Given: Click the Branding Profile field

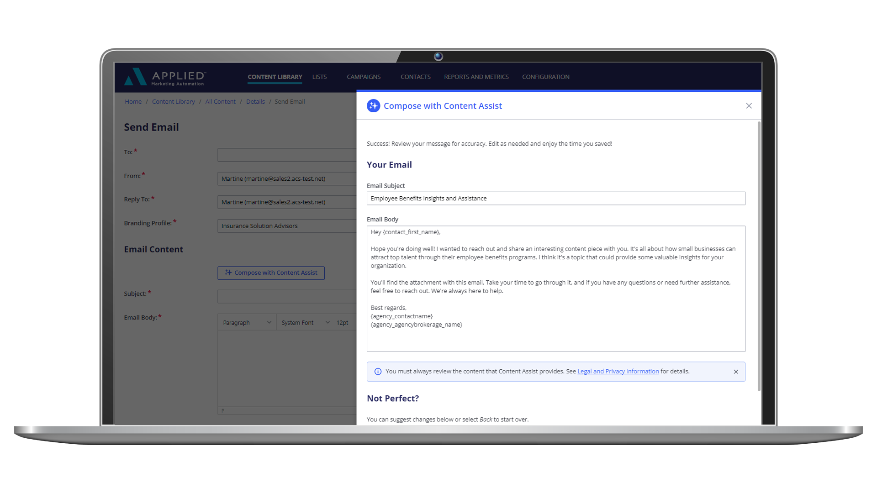Looking at the screenshot, I should (x=287, y=226).
